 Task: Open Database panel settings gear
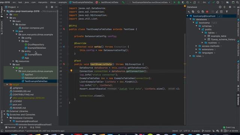coord(230,7)
